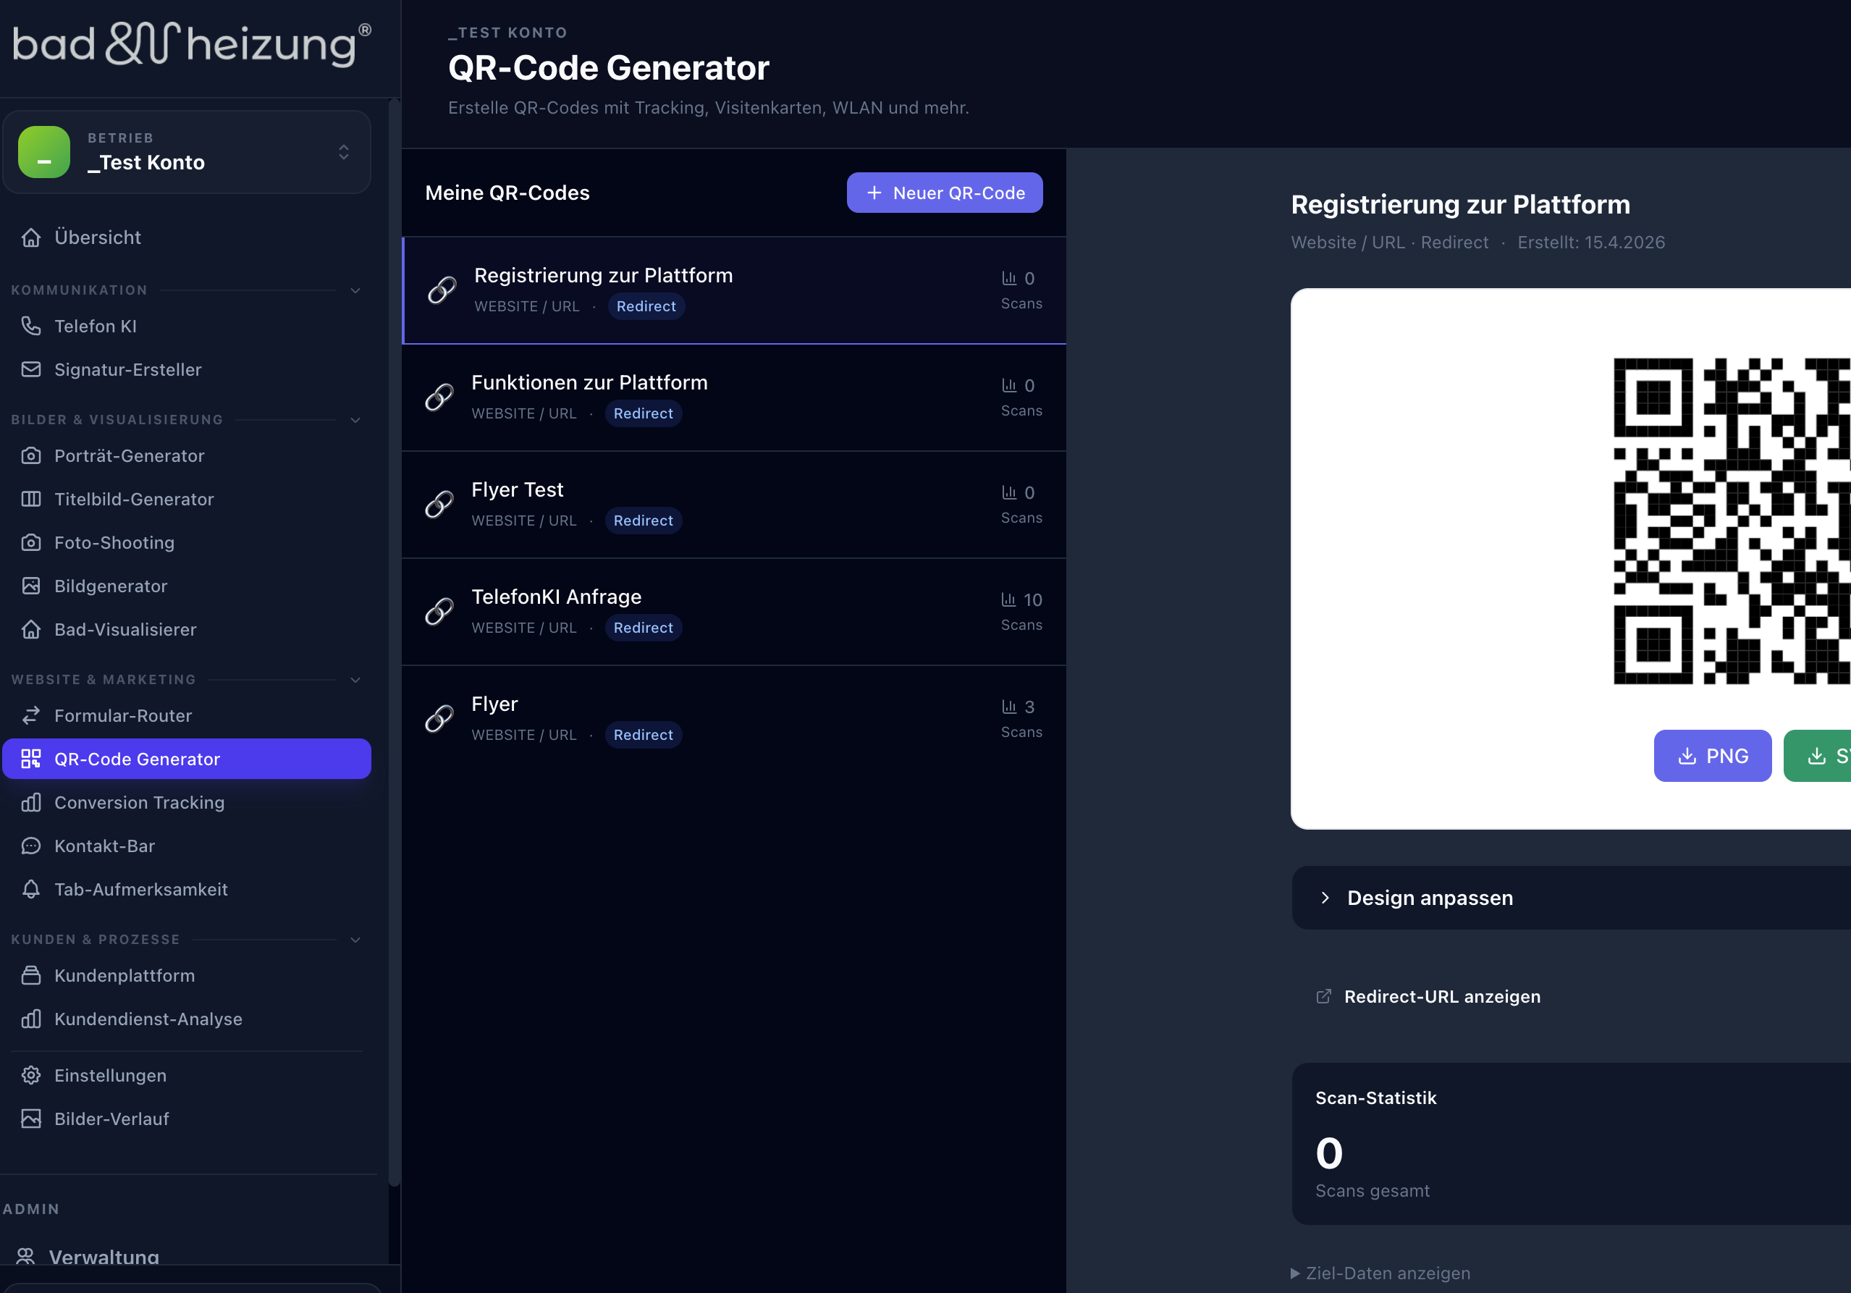The width and height of the screenshot is (1851, 1293).
Task: Click the download icon on PNG button
Action: (1687, 756)
